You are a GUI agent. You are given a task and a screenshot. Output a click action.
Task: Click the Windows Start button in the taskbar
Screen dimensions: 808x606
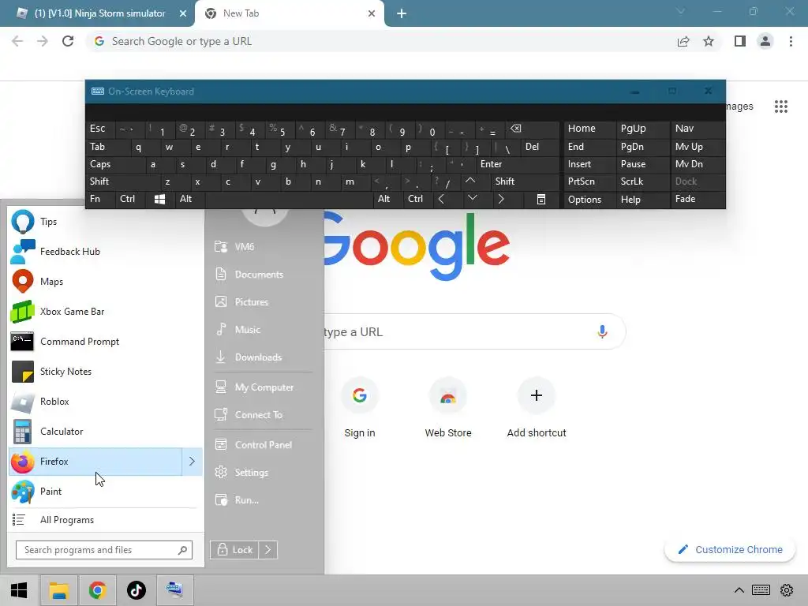coord(19,590)
